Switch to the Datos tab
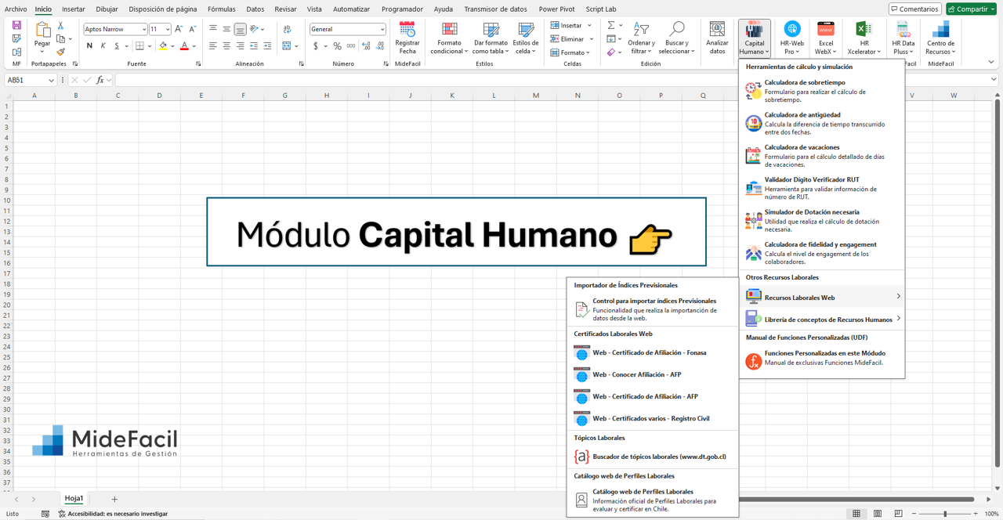Screen dimensions: 1003x520 [255, 9]
